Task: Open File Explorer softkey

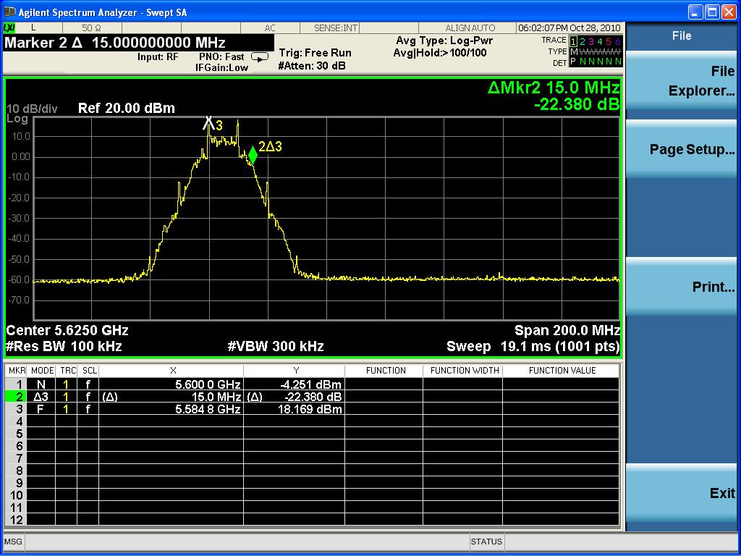Action: click(682, 81)
